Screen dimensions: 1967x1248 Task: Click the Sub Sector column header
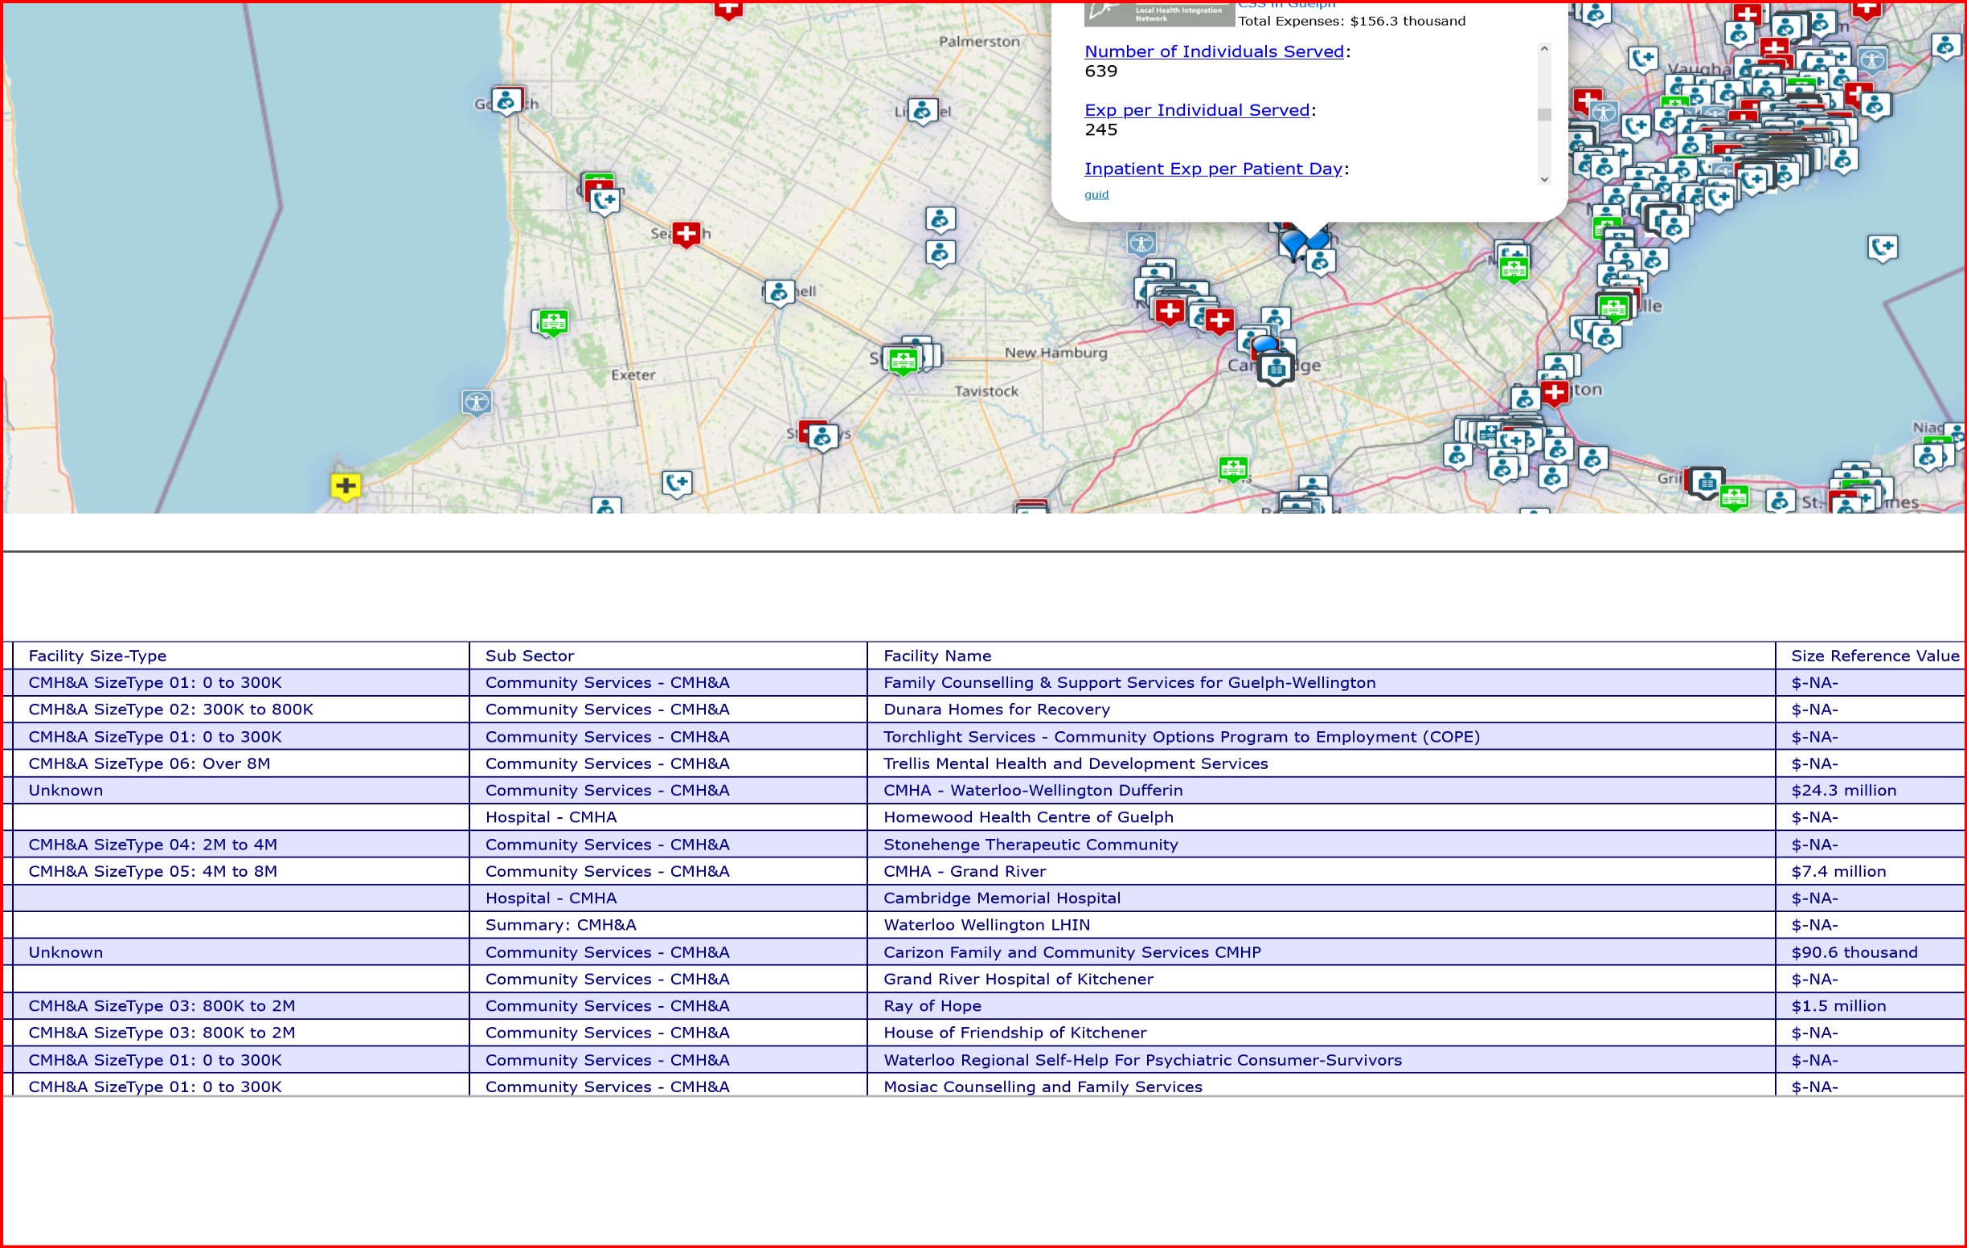(529, 655)
